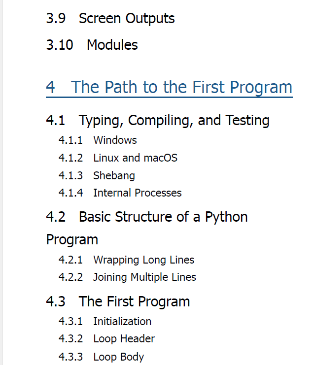The width and height of the screenshot is (314, 365).
Task: Click the section number 3.10
Action: pyautogui.click(x=60, y=45)
